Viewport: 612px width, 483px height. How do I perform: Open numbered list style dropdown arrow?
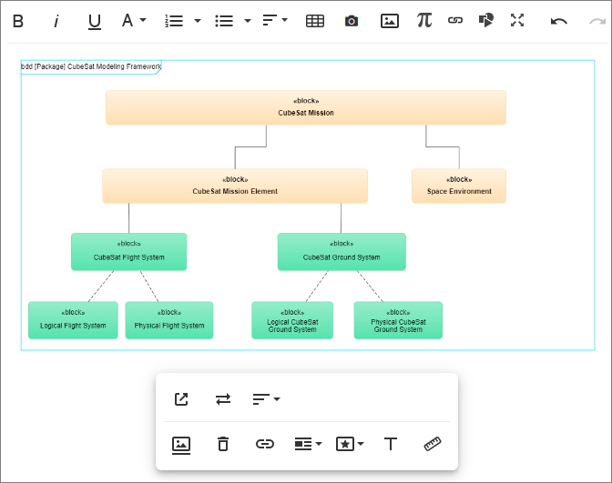pos(198,21)
